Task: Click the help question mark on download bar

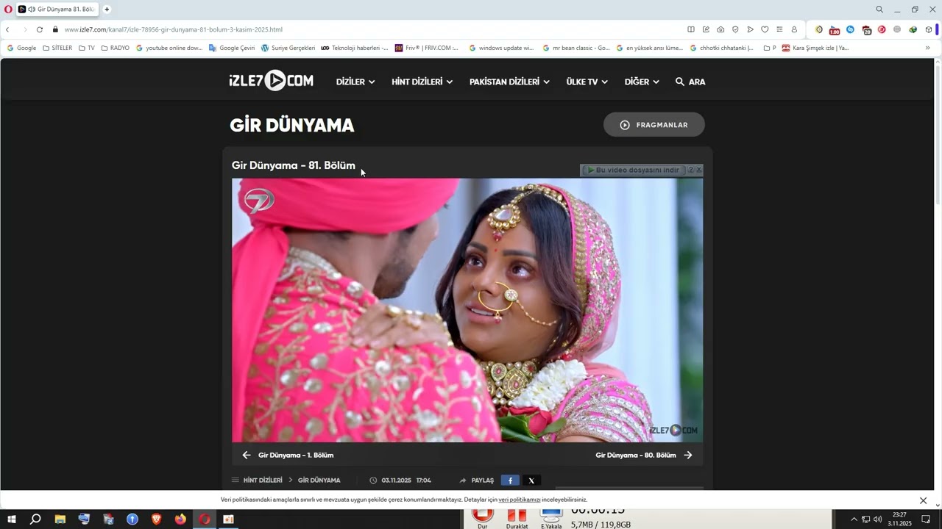Action: (x=690, y=170)
